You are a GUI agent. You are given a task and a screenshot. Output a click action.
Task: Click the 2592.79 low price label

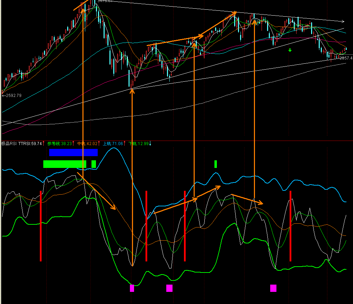pyautogui.click(x=14, y=96)
